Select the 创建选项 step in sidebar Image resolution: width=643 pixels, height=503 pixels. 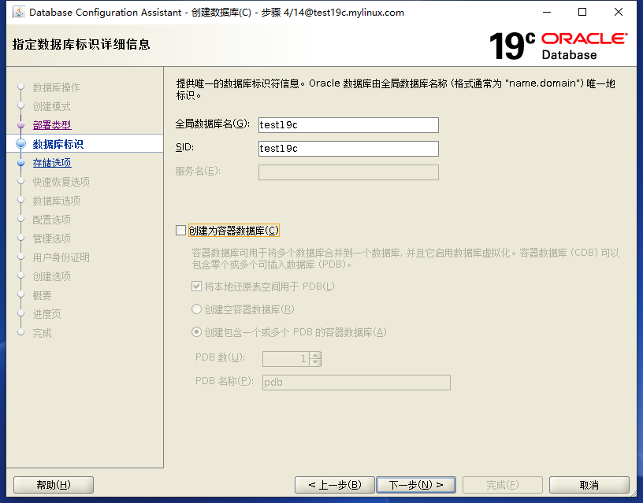click(x=52, y=276)
